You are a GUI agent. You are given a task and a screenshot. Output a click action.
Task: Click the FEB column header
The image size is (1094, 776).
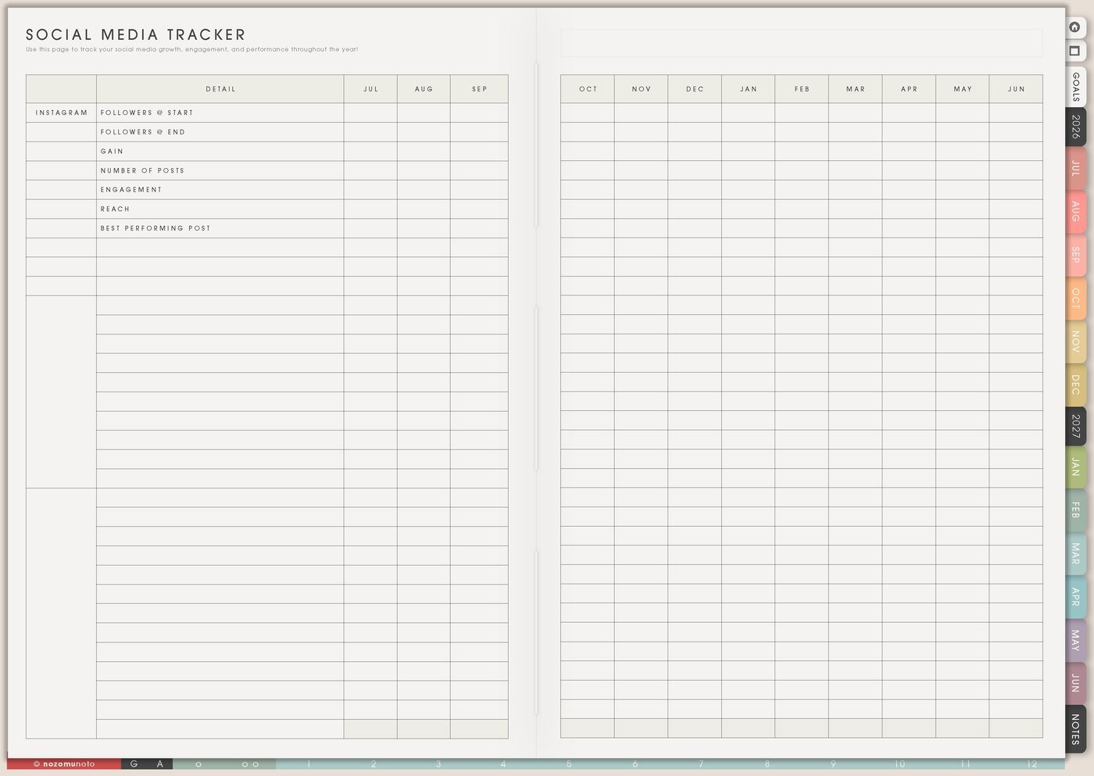click(x=802, y=89)
